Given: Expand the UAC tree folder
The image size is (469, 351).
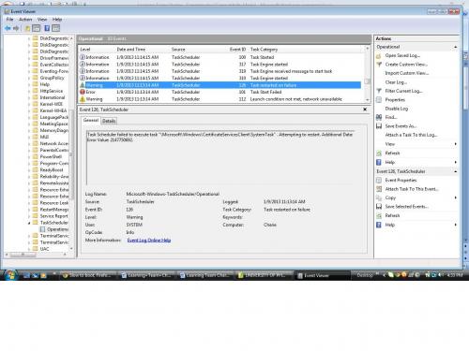Looking at the screenshot, I should point(29,249).
